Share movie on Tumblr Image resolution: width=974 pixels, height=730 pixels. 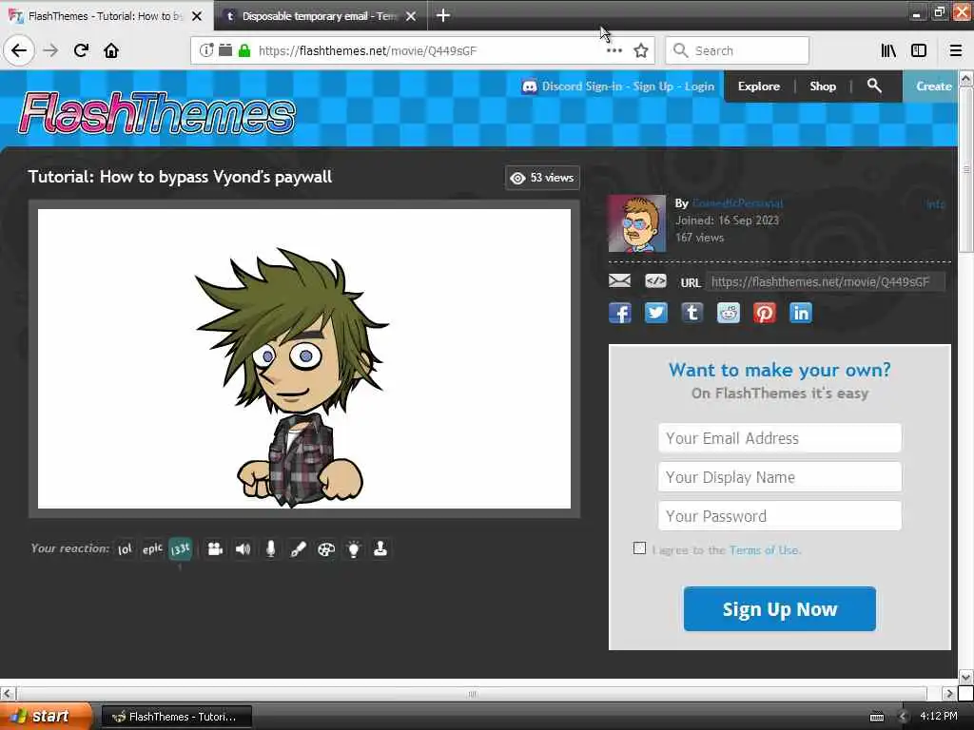click(x=692, y=313)
